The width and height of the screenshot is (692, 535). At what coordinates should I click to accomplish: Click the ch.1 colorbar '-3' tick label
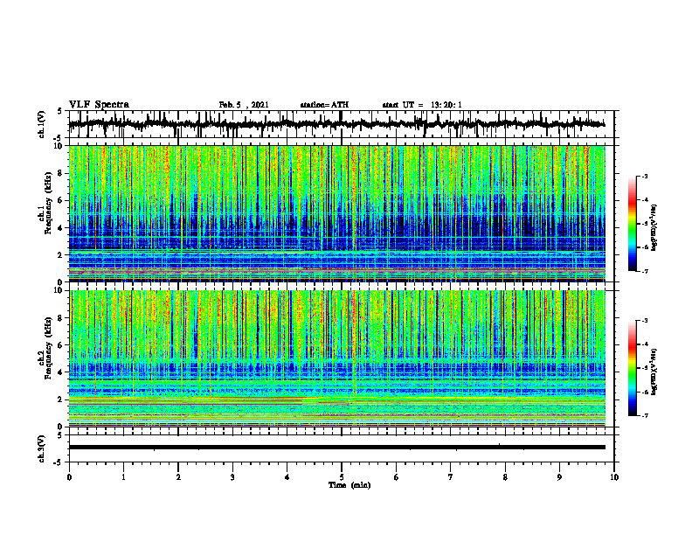(x=644, y=176)
